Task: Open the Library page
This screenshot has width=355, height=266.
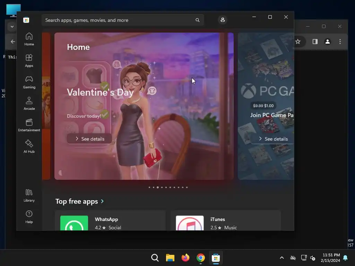Action: click(29, 196)
